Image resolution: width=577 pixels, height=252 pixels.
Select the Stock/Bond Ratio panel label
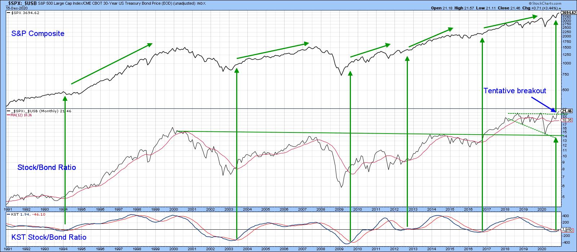(47, 167)
